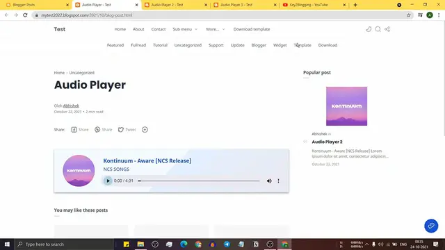Open Tutorial category
Image resolution: width=445 pixels, height=250 pixels.
coord(160,45)
